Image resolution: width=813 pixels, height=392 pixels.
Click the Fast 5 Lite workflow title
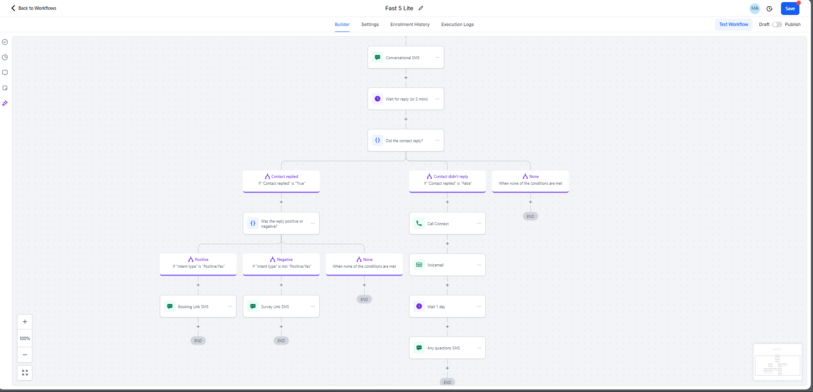(399, 8)
